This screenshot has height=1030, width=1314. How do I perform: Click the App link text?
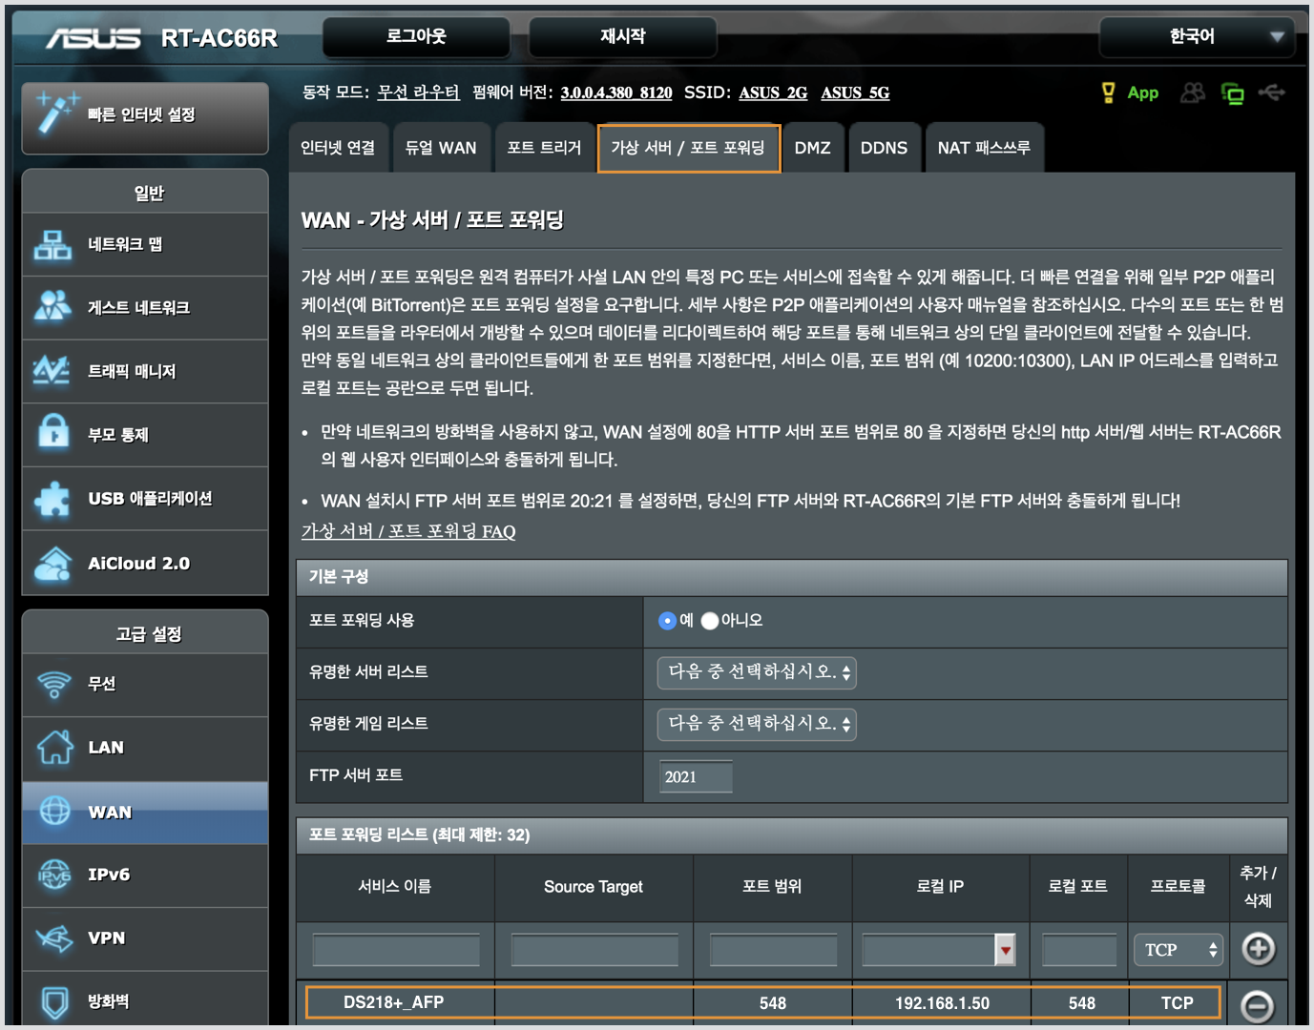[x=1143, y=93]
